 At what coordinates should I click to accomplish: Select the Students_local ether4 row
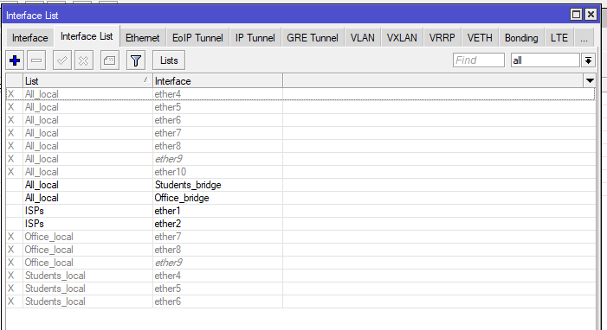coord(300,276)
